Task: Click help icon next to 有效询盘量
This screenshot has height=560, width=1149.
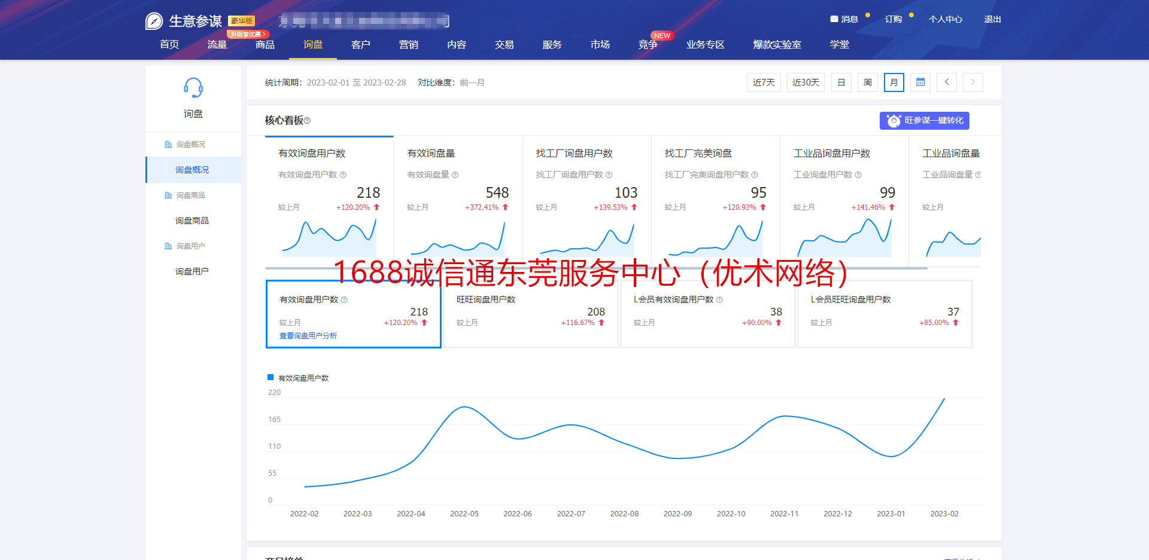Action: [455, 175]
